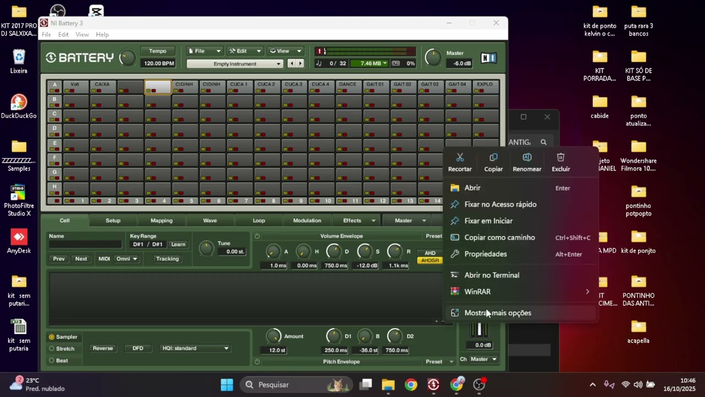705x397 pixels.
Task: Click the Tempo button
Action: [x=158, y=51]
